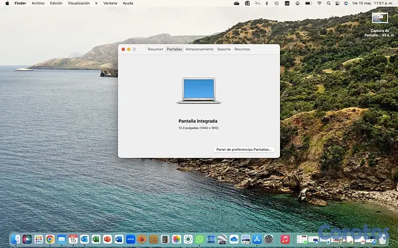
Task: Open OneDrive cloud app in Dock
Action: [234, 239]
